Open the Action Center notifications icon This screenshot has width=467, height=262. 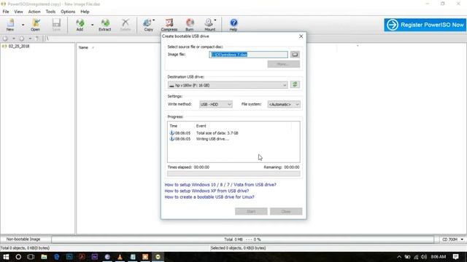(455, 257)
